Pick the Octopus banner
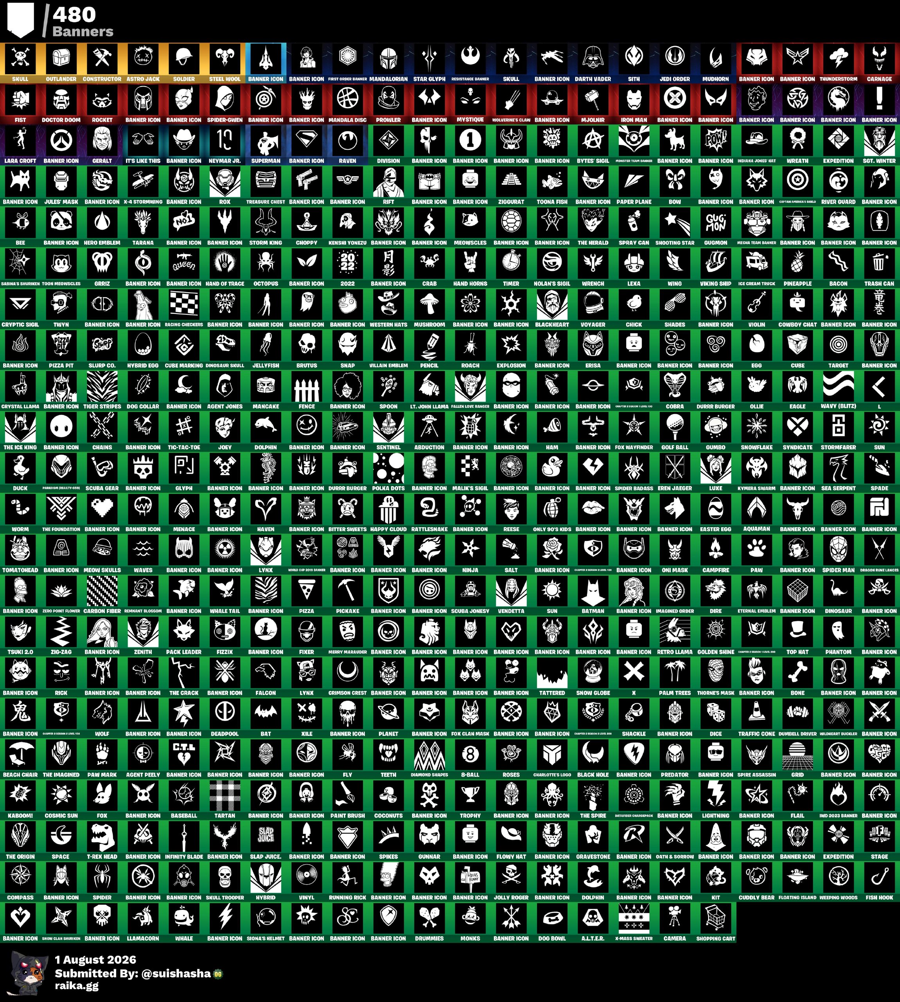The image size is (900, 1002). coord(266,268)
